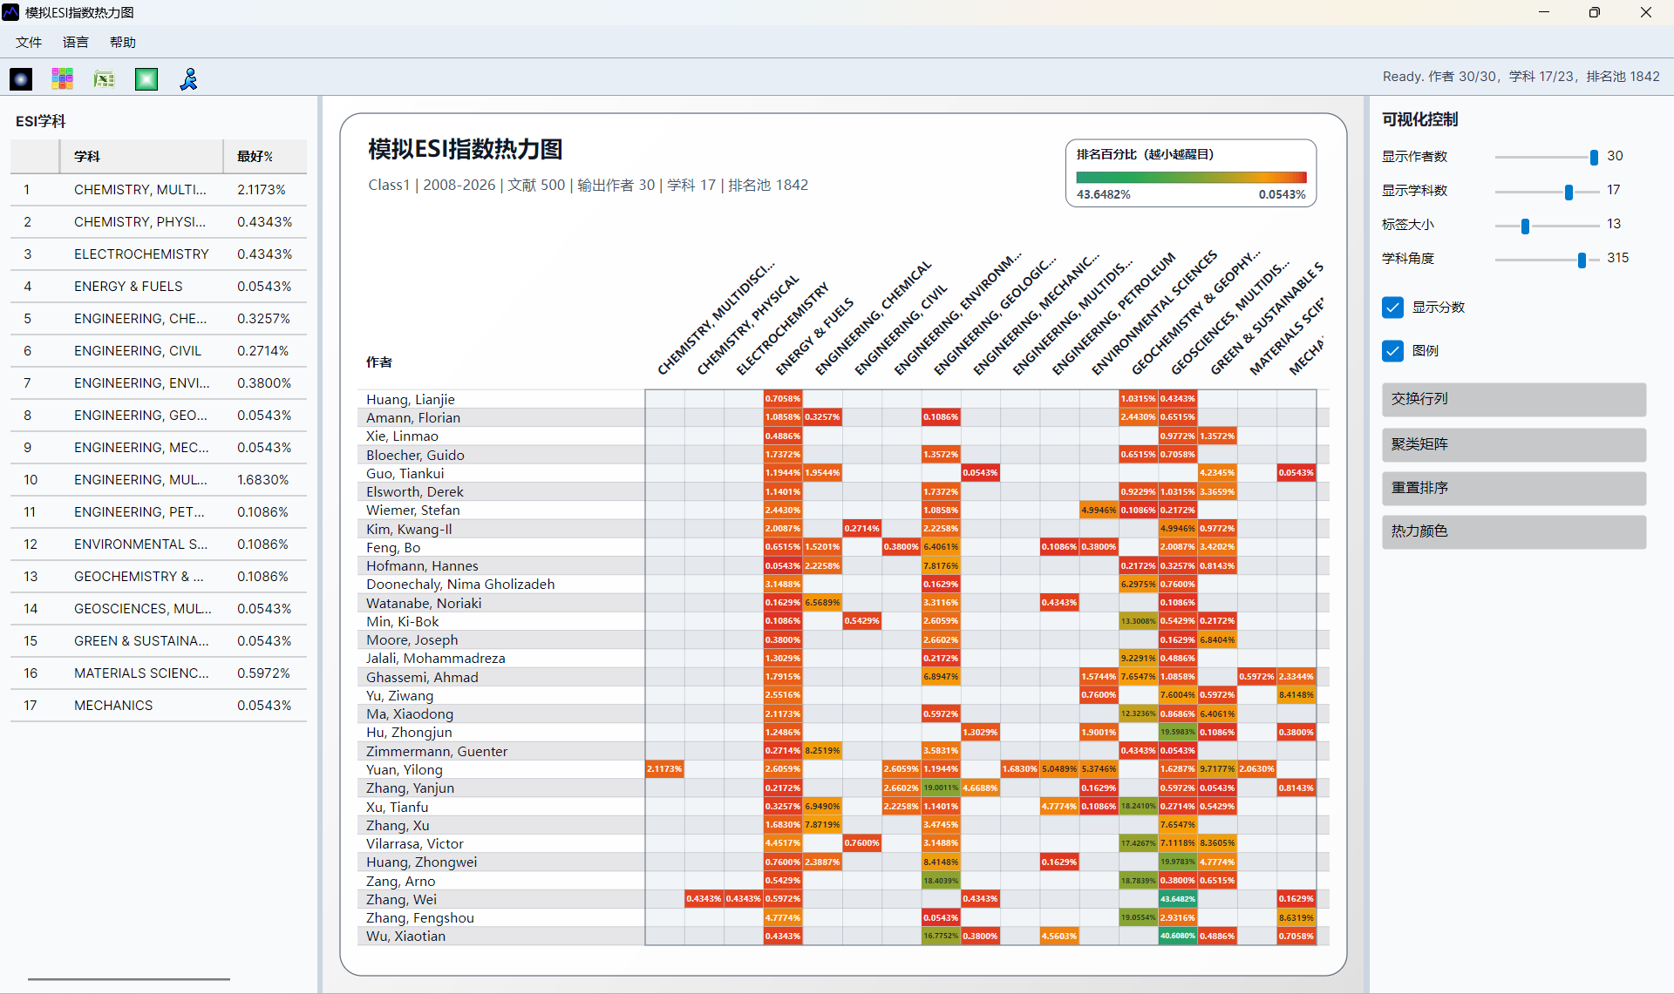Viewport: 1674px width, 994px height.
Task: Click the app icon in title bar
Action: (x=10, y=12)
